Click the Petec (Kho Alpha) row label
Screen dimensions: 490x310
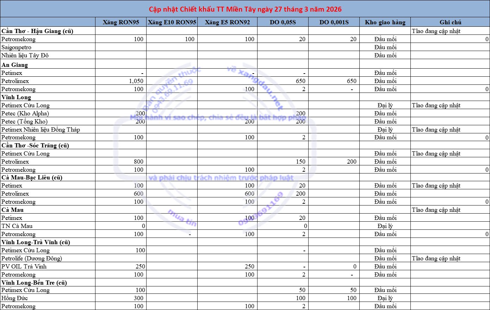(25, 113)
